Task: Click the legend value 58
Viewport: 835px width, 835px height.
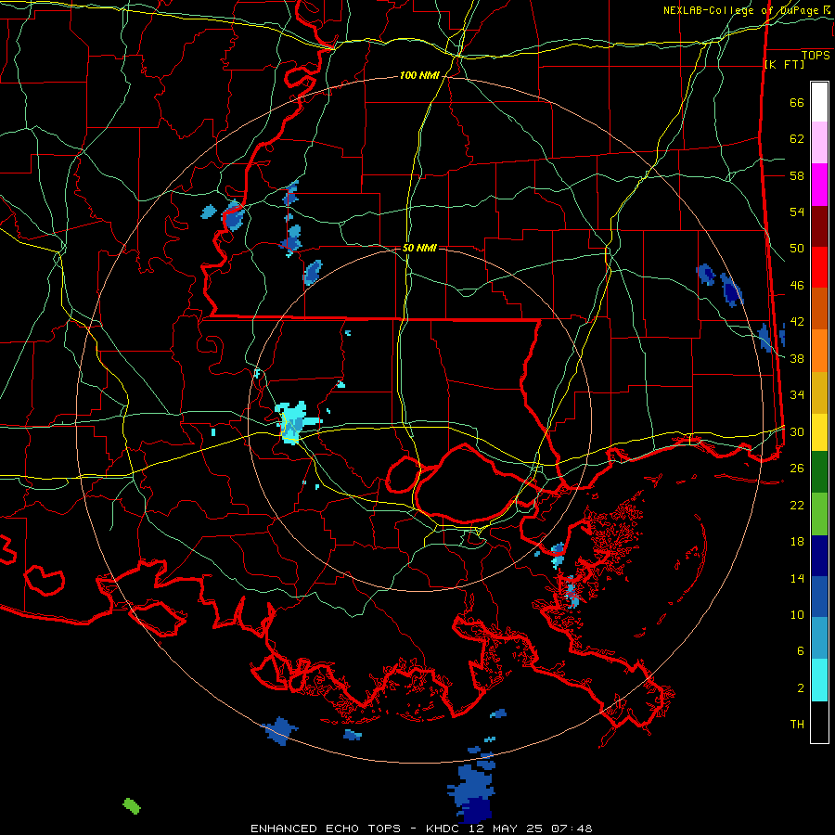Action: coord(797,175)
